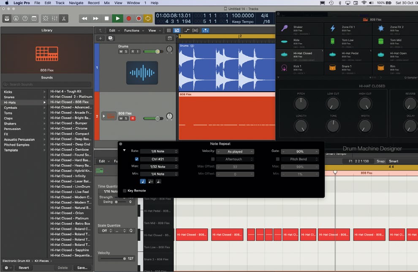Uncheck the Ctrl #21 checkbox in Note Repeat
The image size is (418, 272).
click(x=137, y=159)
